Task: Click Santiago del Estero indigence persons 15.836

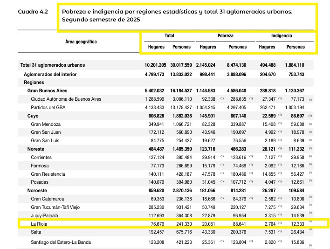Action: coord(297,242)
